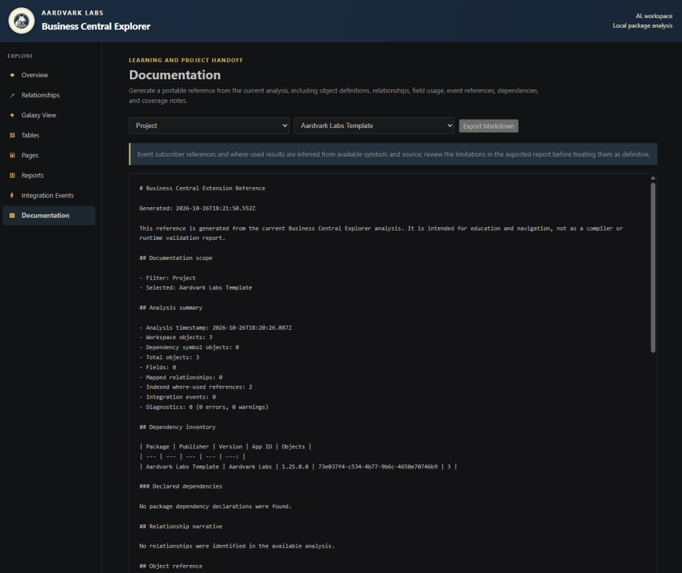This screenshot has height=573, width=682.
Task: Click the Aardvark Labs logo
Action: (21, 21)
